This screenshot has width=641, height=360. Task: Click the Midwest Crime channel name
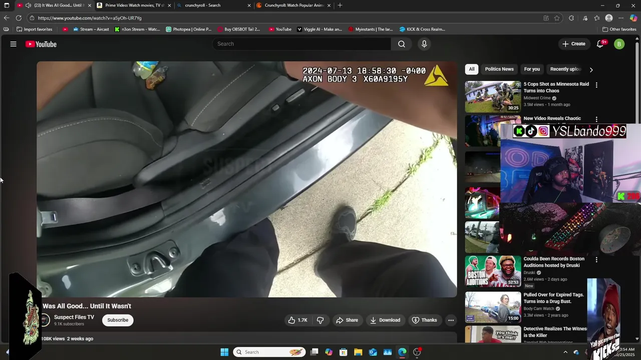coord(537,98)
